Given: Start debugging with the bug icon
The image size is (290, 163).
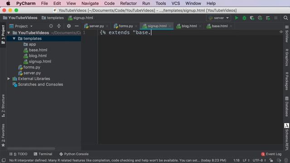Looking at the screenshot, I should pyautogui.click(x=244, y=18).
